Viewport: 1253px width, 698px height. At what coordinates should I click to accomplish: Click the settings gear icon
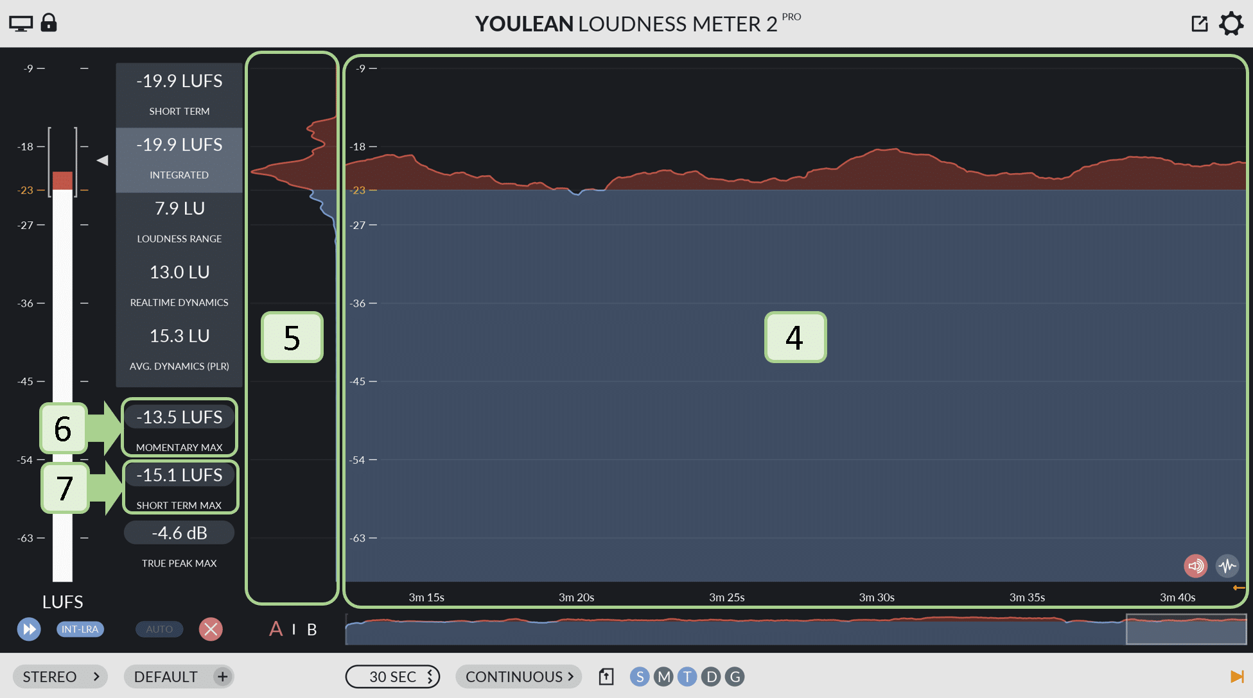point(1232,23)
